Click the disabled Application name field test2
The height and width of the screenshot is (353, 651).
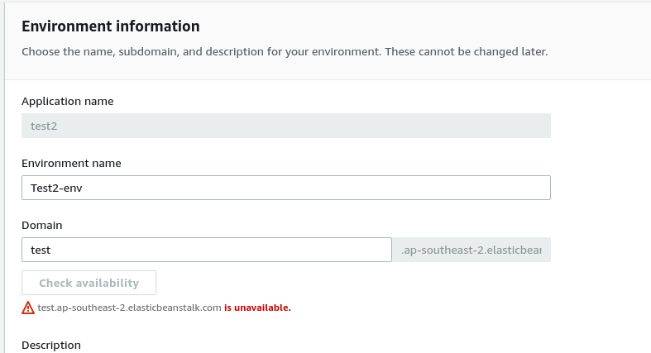pyautogui.click(x=286, y=126)
